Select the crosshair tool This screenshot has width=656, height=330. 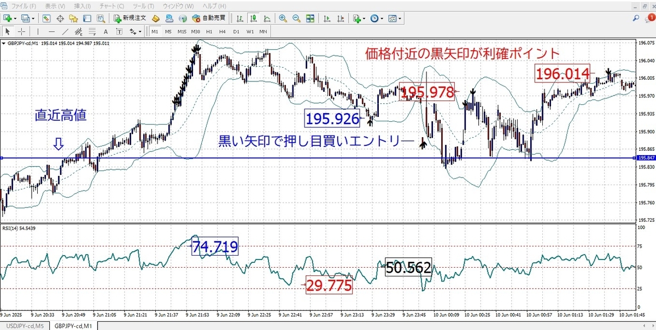[x=21, y=31]
